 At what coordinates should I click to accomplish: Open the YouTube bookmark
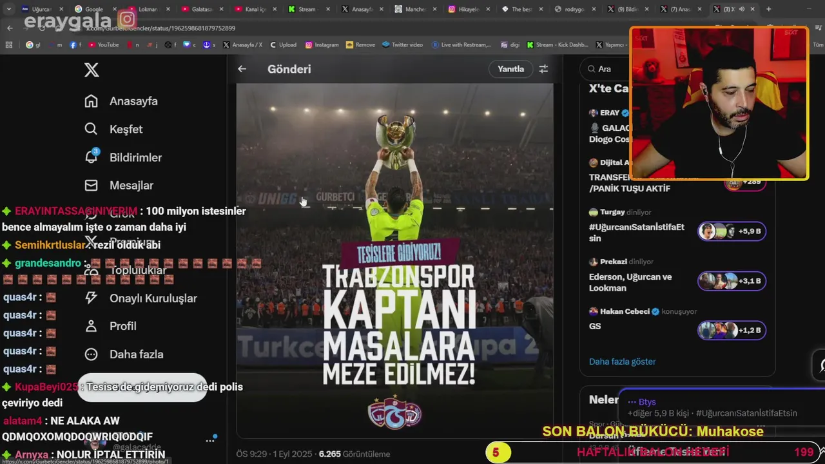[x=104, y=44]
